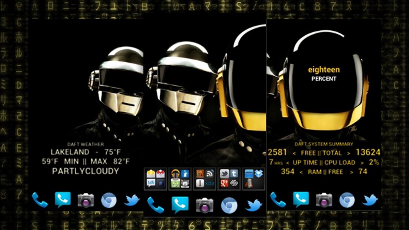Launch Twitter bird in middle screen dock

pos(254,205)
